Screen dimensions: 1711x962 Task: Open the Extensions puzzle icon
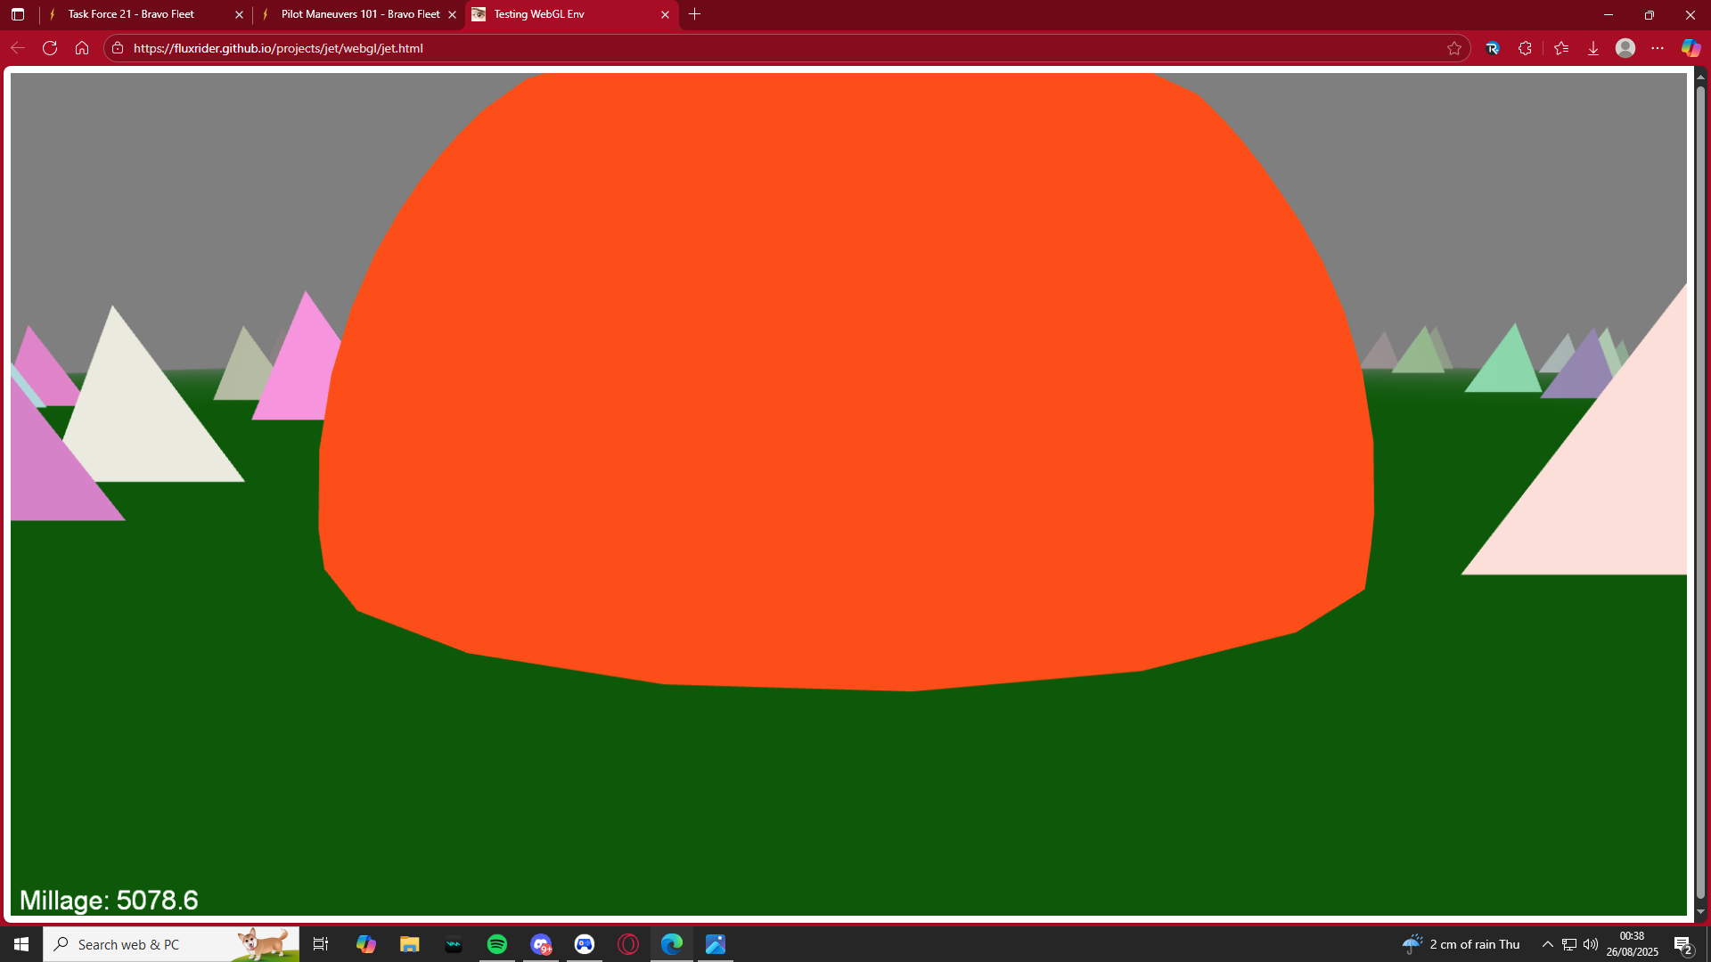1525,48
